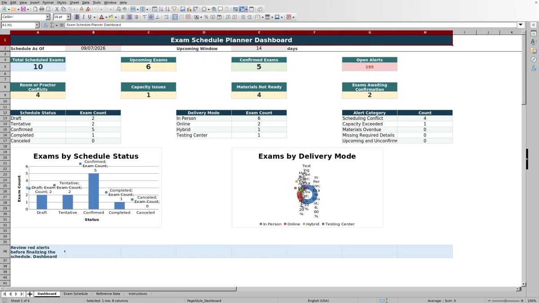This screenshot has width=539, height=303.
Task: Click Background Color yellow highlight swatch
Action: (110, 17)
